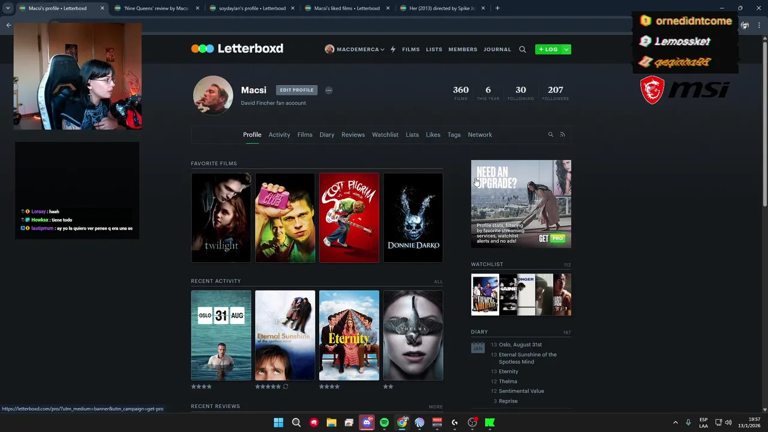Click the 30 Following stat
Screen dimensions: 768x432
point(520,93)
